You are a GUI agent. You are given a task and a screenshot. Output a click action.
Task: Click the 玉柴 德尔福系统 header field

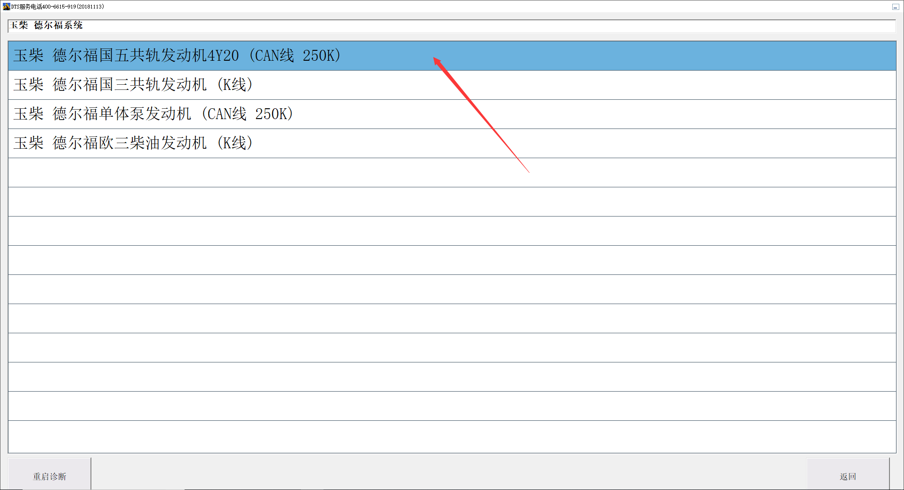(452, 26)
